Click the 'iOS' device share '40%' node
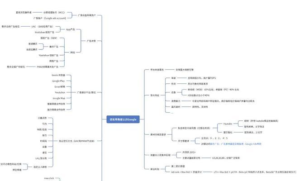304x181 pixels. [198, 95]
